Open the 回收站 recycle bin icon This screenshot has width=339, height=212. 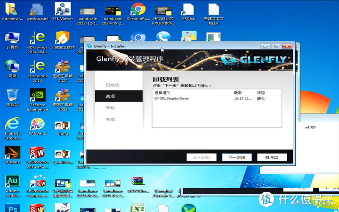[x=12, y=98]
